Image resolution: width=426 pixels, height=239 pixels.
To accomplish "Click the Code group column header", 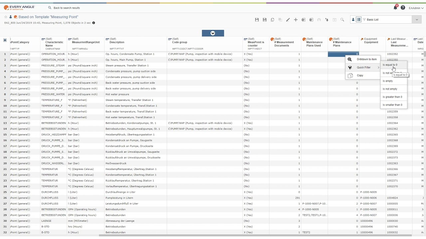I will (x=205, y=44).
